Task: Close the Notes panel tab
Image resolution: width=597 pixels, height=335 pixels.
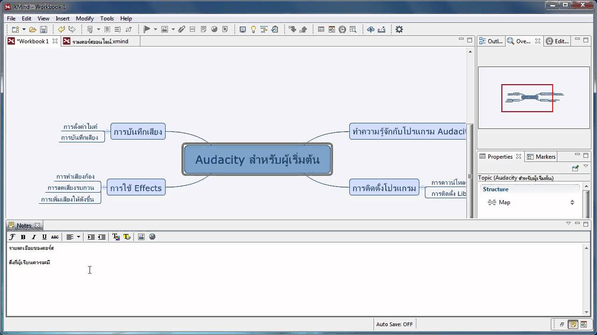Action: pos(37,225)
